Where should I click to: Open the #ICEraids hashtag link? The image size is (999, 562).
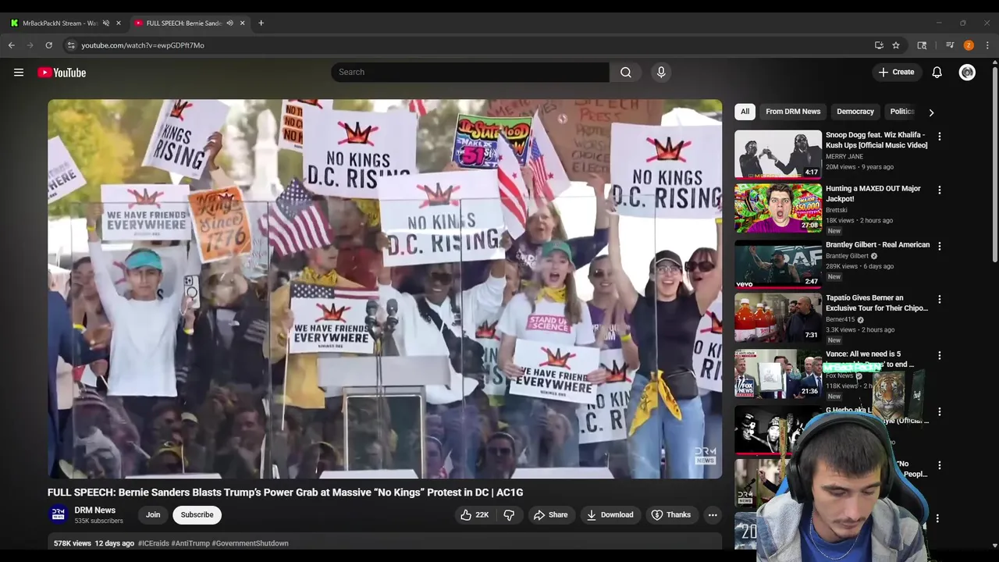(154, 543)
